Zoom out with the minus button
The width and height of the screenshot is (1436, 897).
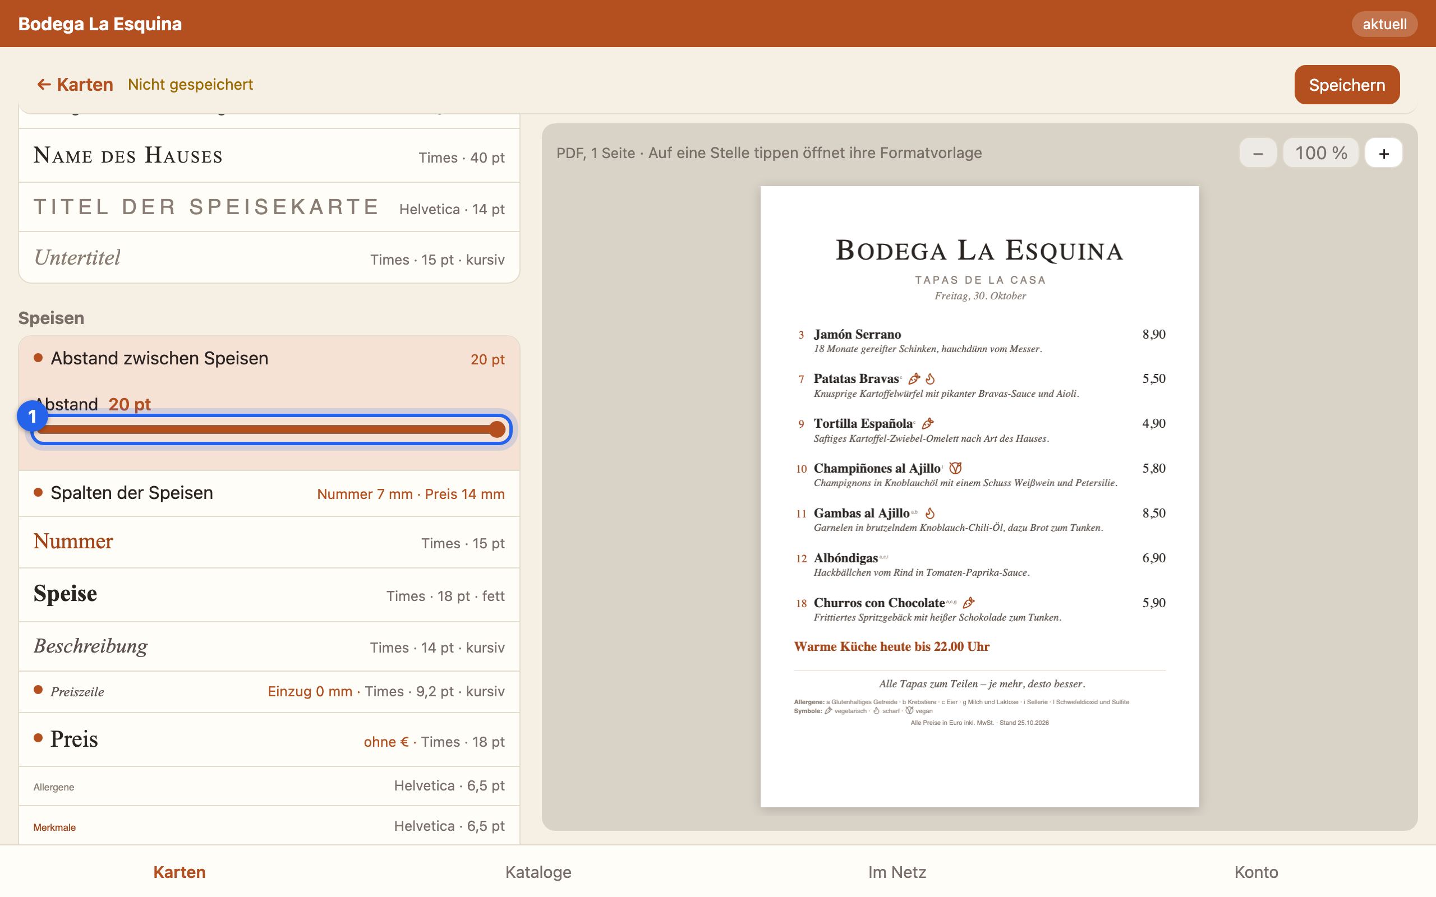(1258, 153)
